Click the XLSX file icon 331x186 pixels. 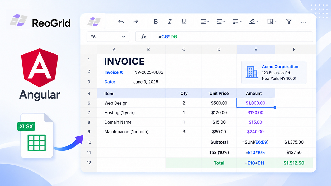(x=35, y=135)
